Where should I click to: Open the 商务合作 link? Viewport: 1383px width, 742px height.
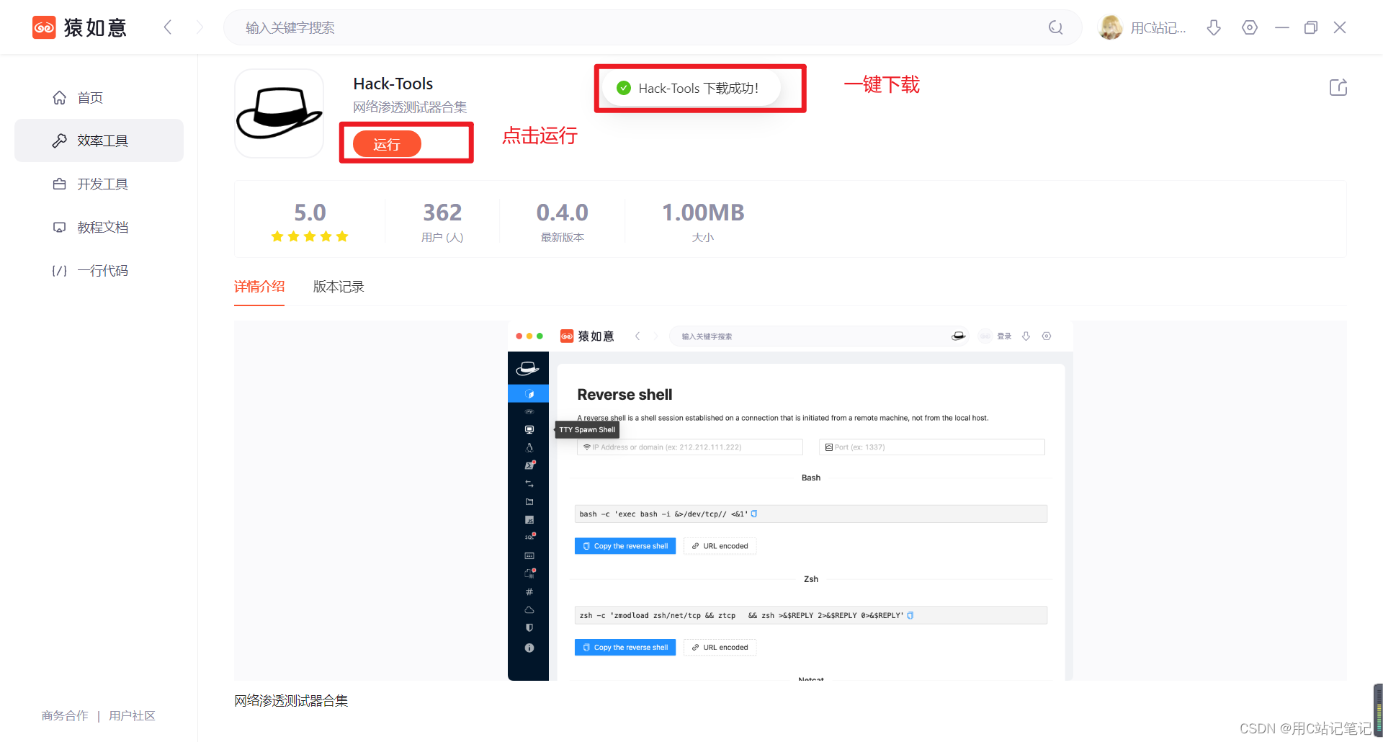[65, 715]
